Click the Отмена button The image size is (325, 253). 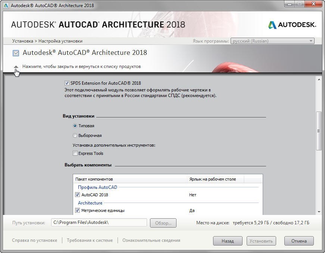tap(299, 241)
